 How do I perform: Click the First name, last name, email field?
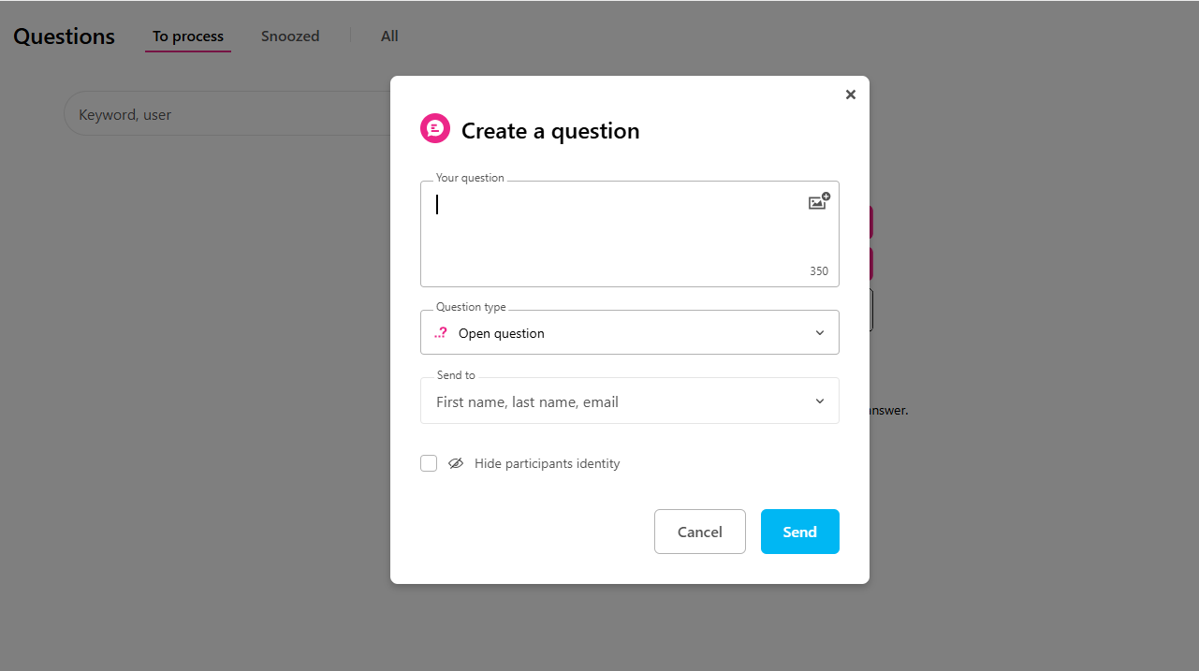[x=608, y=401]
